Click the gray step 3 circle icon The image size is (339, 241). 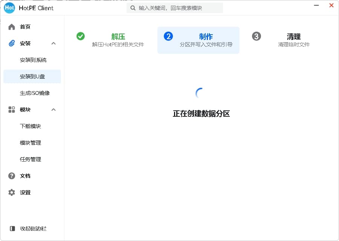257,36
